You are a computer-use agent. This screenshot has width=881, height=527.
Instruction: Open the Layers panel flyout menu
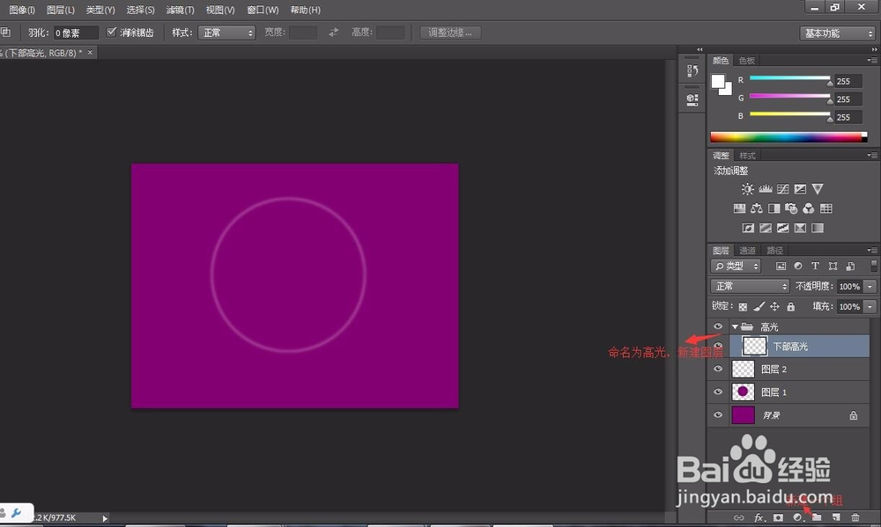871,251
